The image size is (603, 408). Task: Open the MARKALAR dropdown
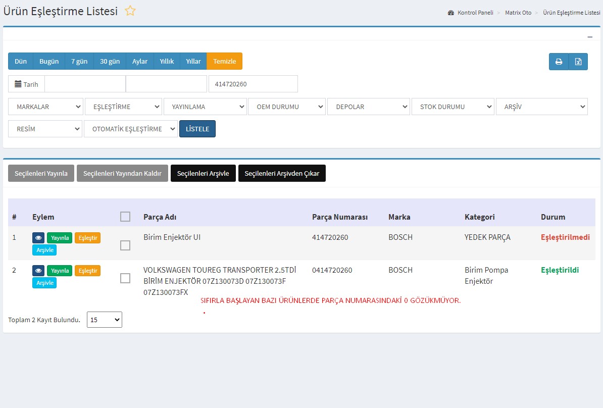click(45, 107)
